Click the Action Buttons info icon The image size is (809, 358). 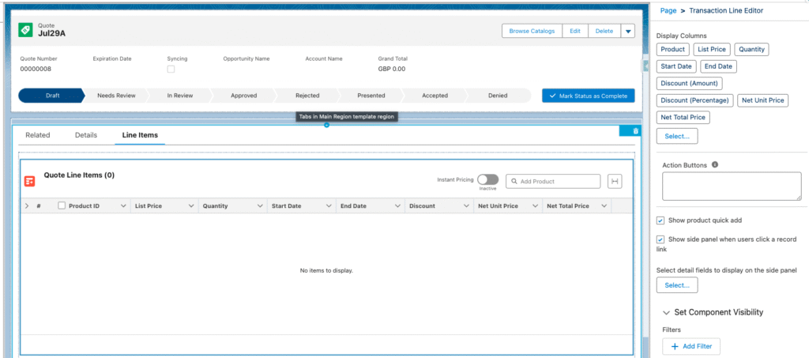(x=715, y=165)
